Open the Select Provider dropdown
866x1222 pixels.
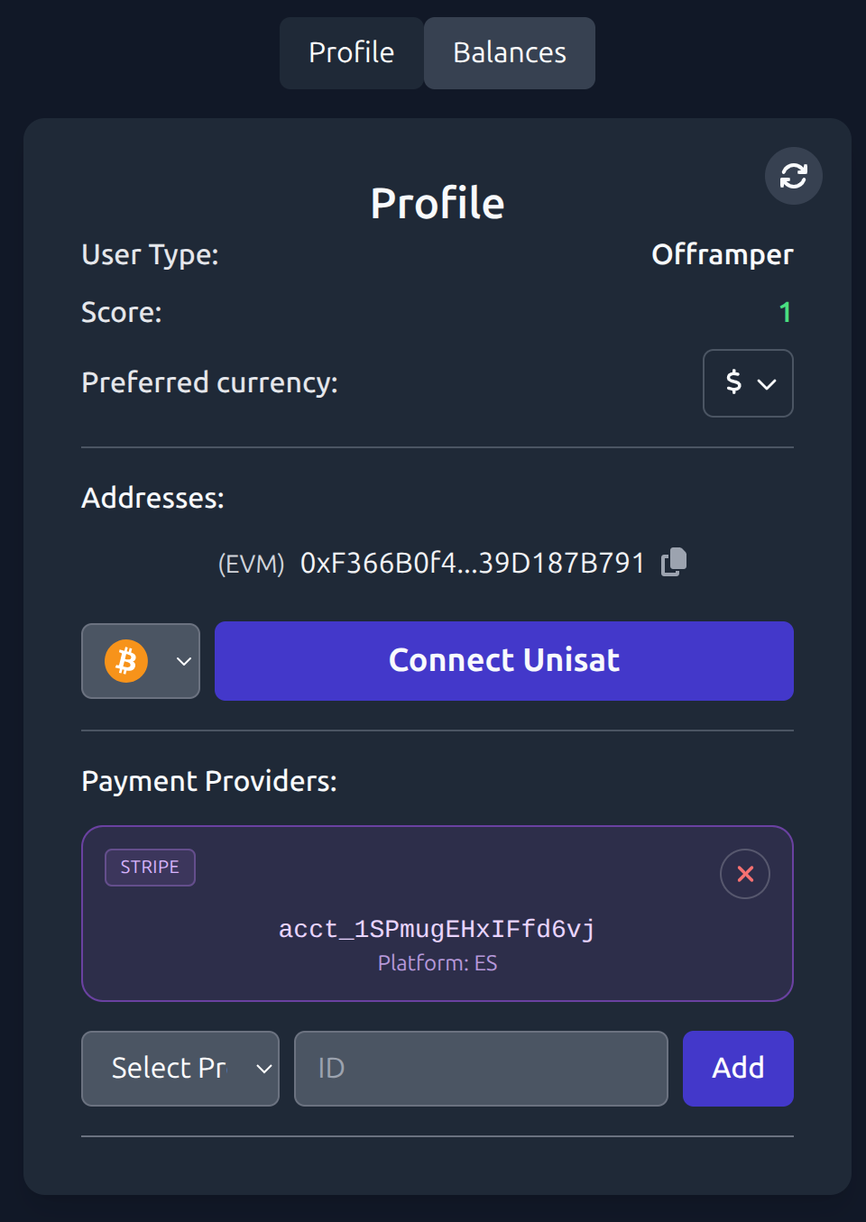pos(180,1069)
